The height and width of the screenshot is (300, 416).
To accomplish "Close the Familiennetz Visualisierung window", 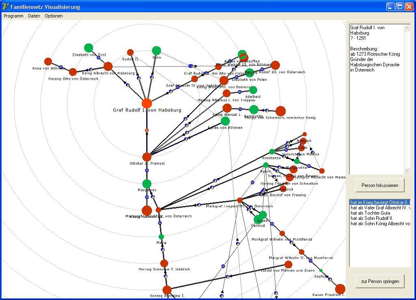I will (x=409, y=7).
